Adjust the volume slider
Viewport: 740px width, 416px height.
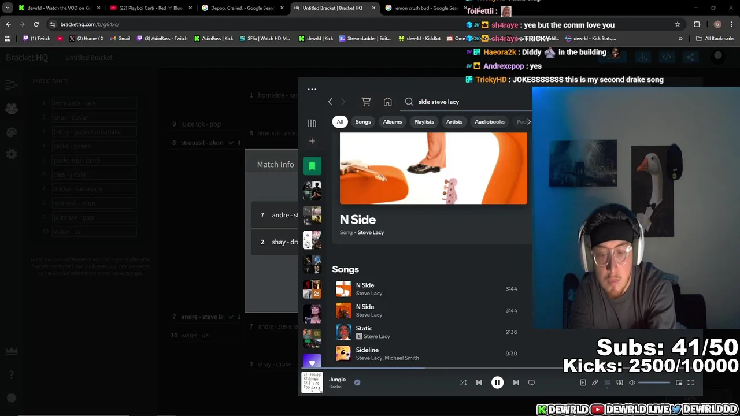tap(654, 382)
